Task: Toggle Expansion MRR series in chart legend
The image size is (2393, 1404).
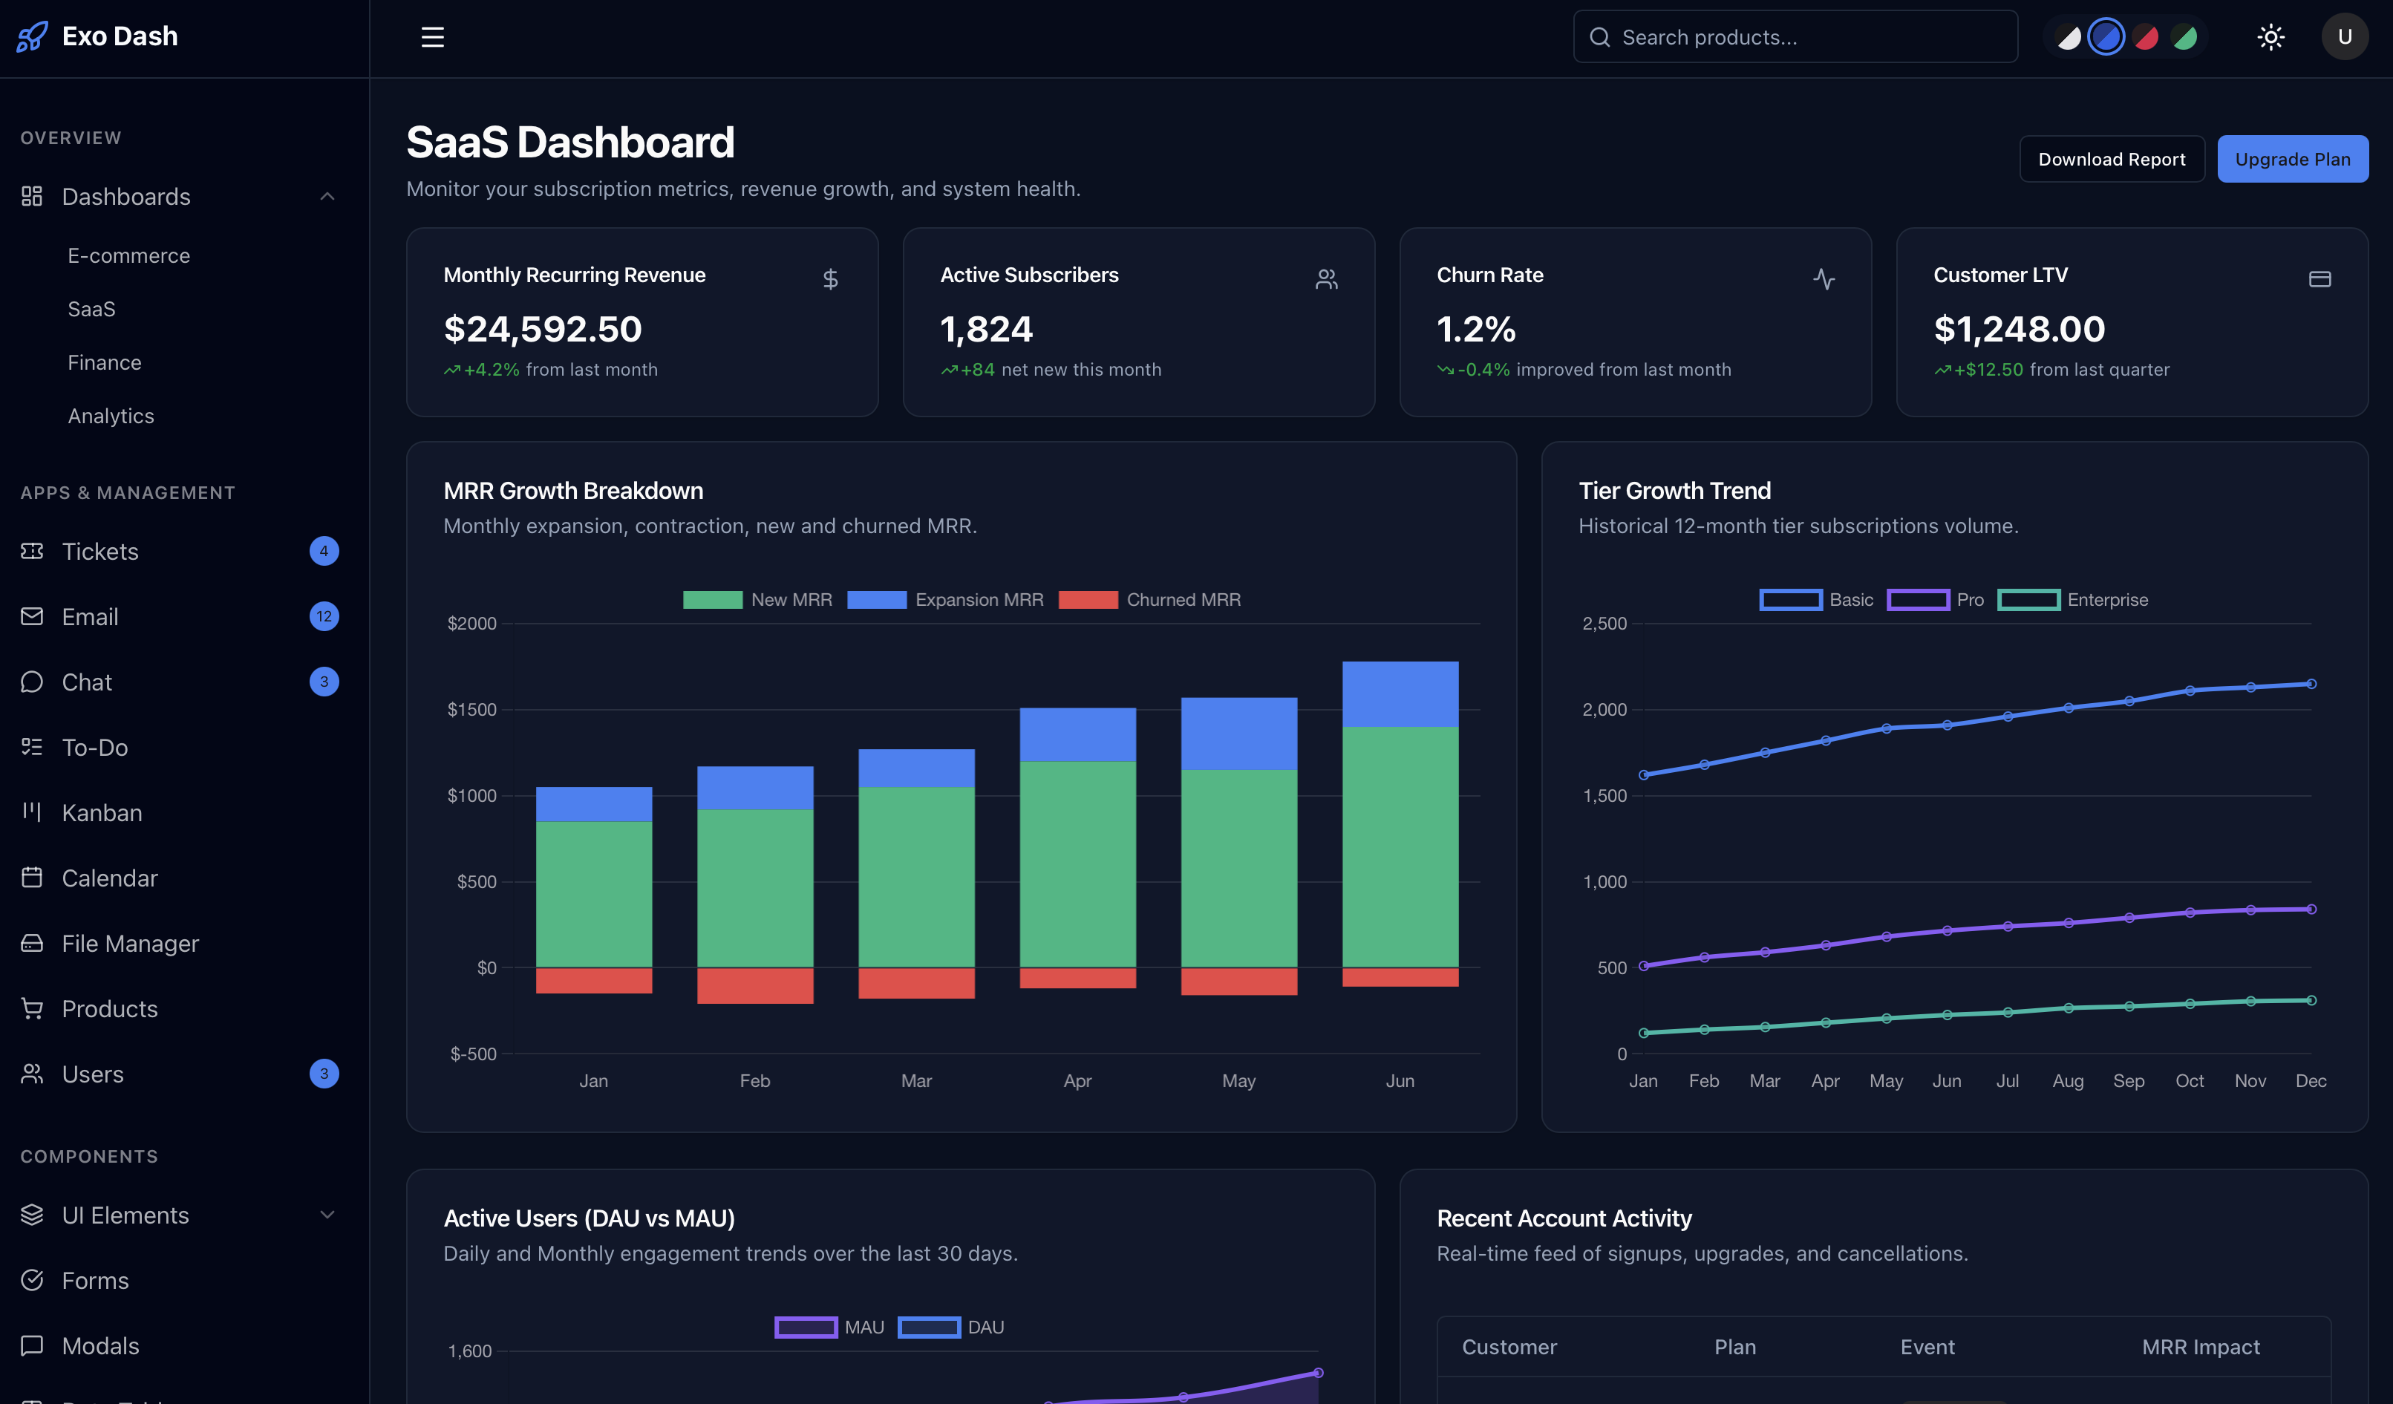Action: [945, 600]
